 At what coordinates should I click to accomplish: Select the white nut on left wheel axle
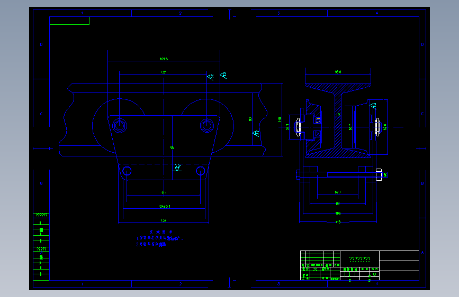point(298,127)
